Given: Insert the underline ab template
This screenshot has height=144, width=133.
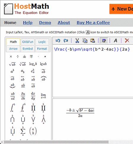Looking at the screenshot, I should click(x=23, y=86).
